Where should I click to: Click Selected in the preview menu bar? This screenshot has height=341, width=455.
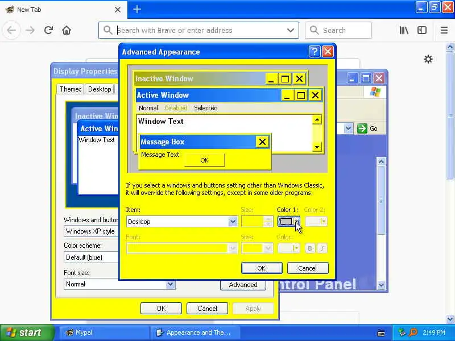206,108
